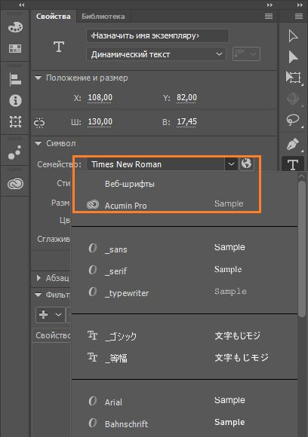This screenshot has width=308, height=437.
Task: Open the Info panel icon
Action: coord(15,101)
